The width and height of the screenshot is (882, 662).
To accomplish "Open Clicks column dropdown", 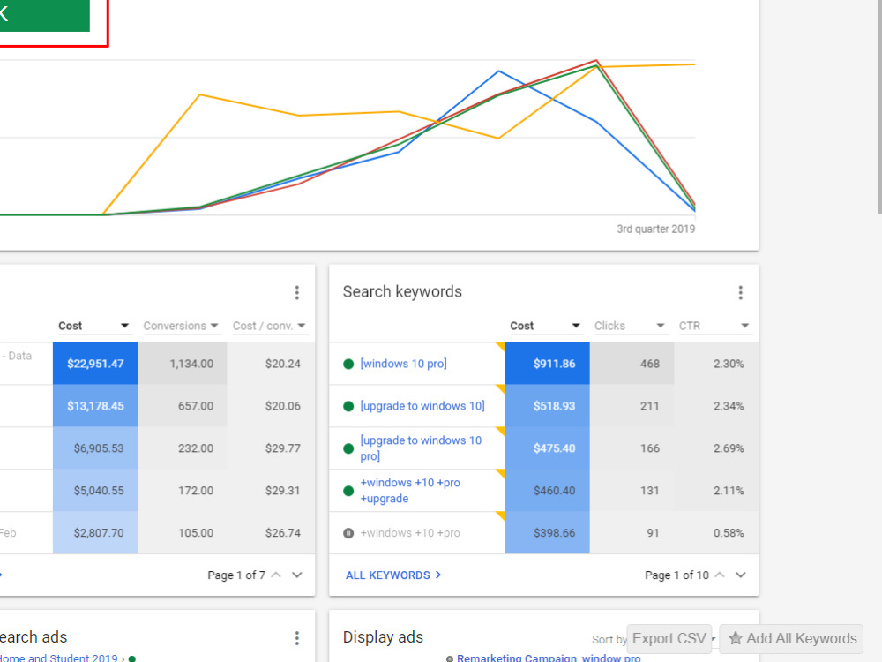I will tap(661, 326).
